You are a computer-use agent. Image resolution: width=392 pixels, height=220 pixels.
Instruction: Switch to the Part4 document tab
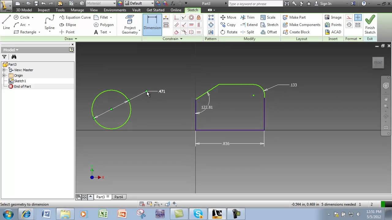pos(119,197)
